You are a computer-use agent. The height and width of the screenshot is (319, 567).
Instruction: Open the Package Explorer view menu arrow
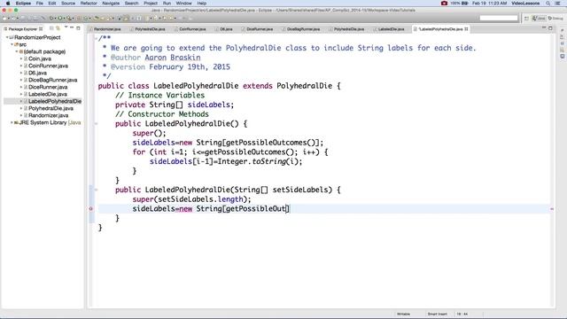point(66,27)
